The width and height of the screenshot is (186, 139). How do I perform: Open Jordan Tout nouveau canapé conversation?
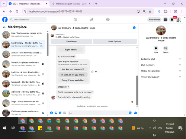click(x=23, y=54)
